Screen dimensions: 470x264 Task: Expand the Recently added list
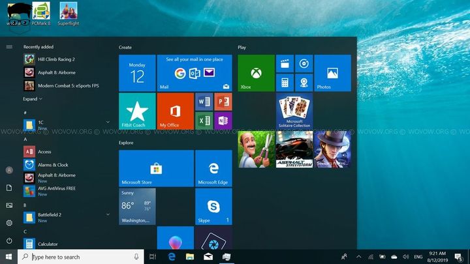[x=33, y=99]
